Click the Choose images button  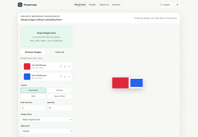point(33,52)
